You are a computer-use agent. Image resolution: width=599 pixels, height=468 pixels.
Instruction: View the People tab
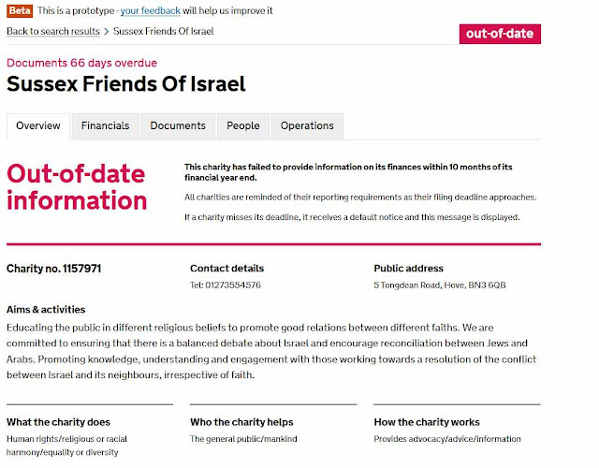point(243,126)
